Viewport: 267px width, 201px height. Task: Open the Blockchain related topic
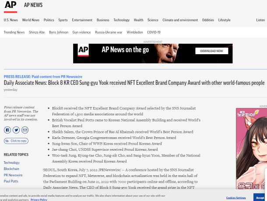pyautogui.click(x=11, y=169)
